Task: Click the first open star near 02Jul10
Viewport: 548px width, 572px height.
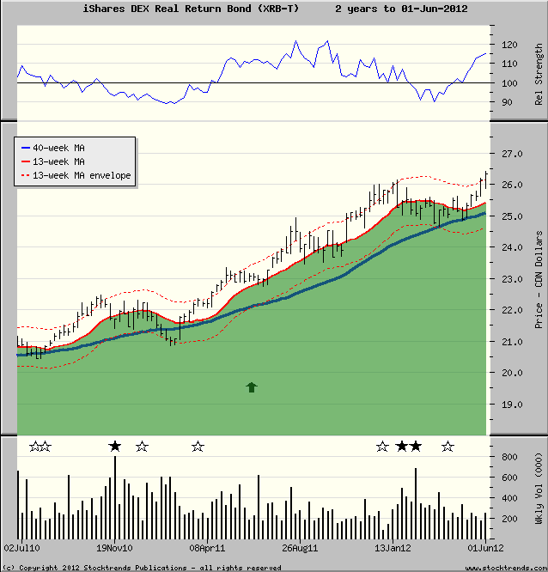Action: pyautogui.click(x=35, y=446)
